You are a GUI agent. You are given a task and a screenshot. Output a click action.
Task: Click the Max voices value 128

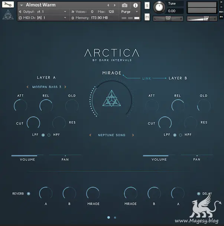111,12
